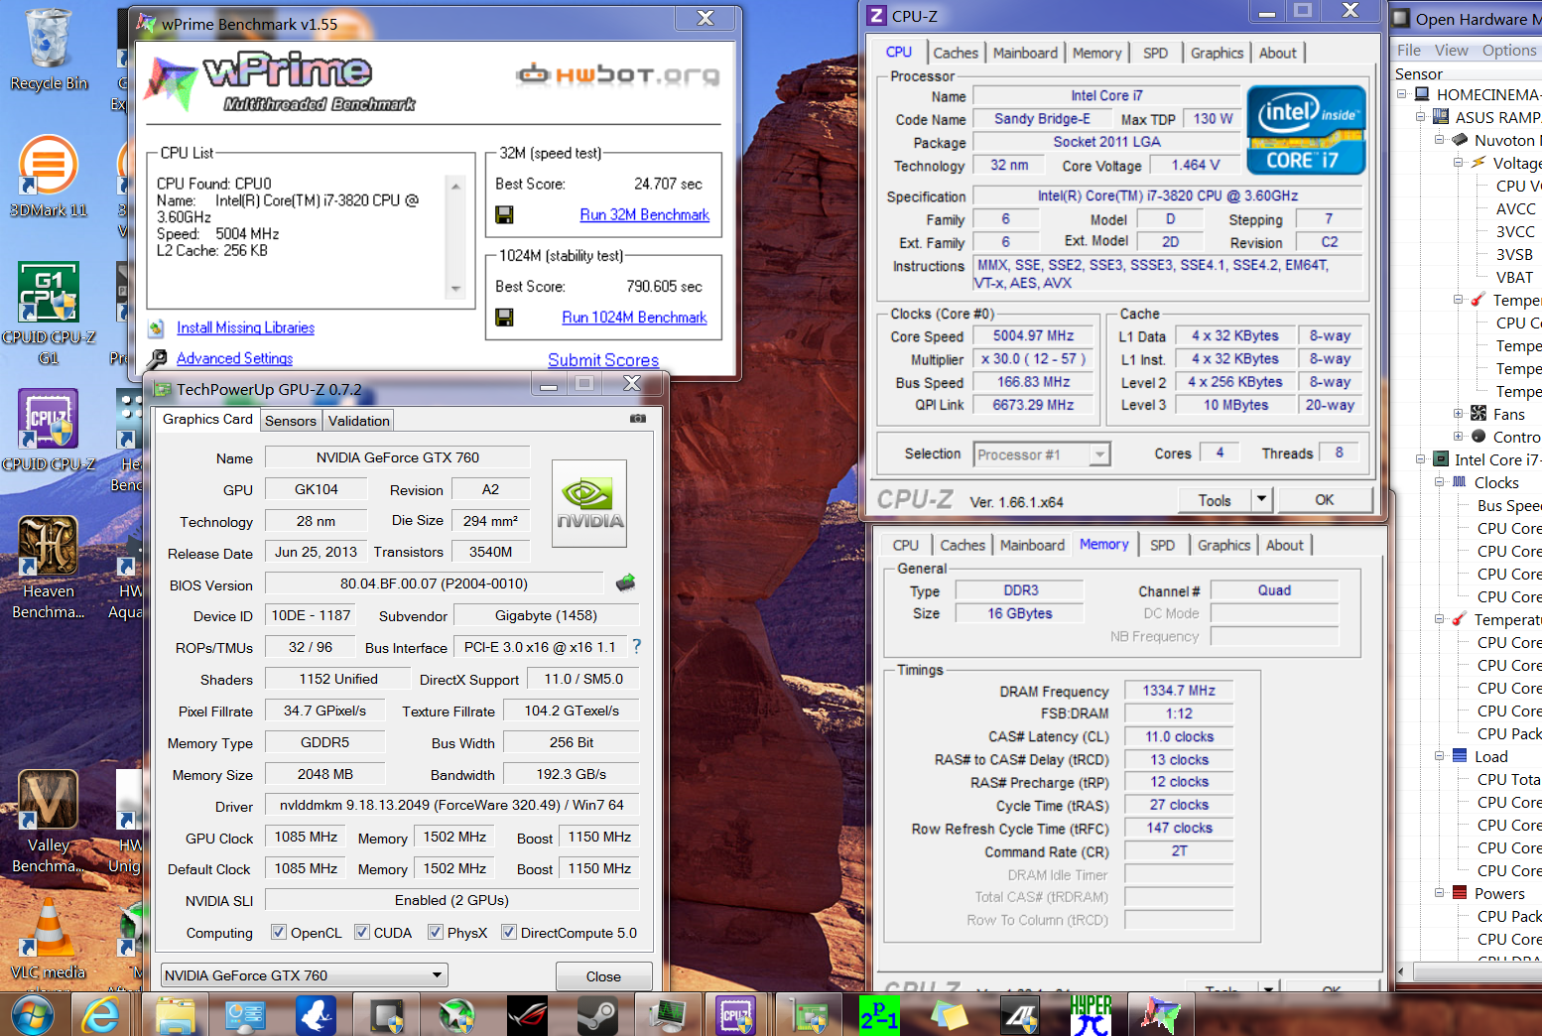Screen dimensions: 1542x1036
Task: Toggle the DirectCompute 5.0 checkbox
Action: (x=509, y=932)
